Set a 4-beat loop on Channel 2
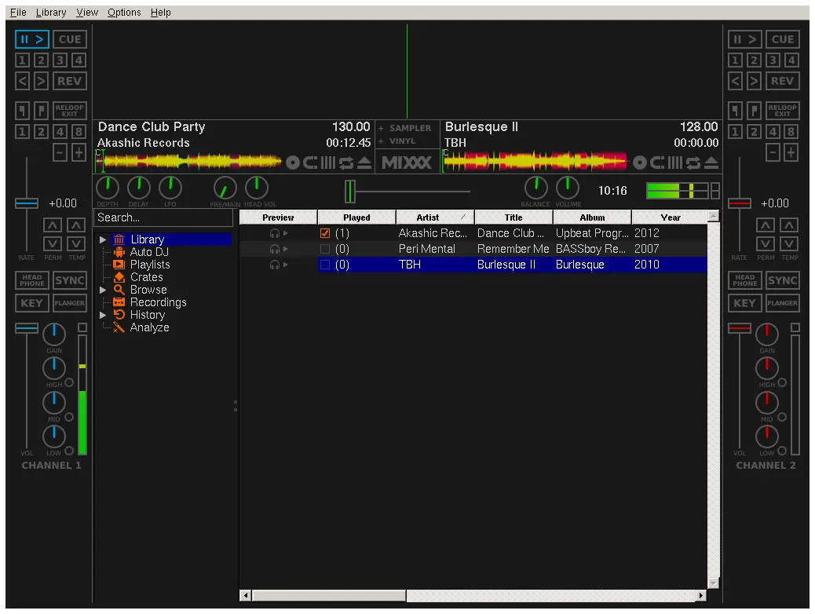The image size is (815, 614). (773, 132)
